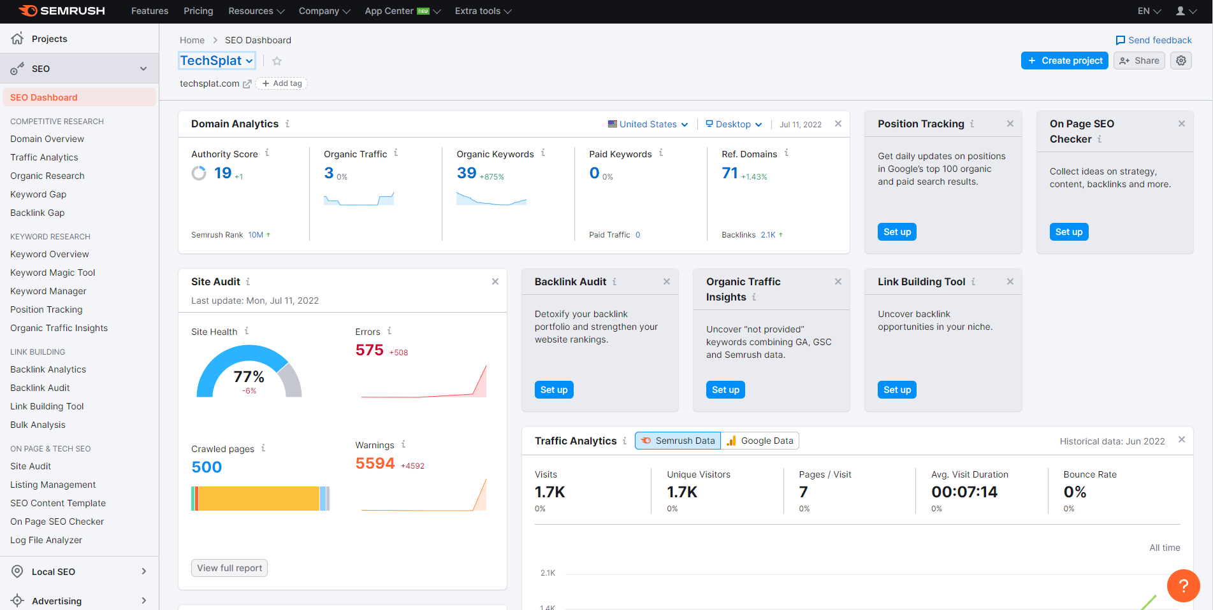Set up Backlink Audit
1213x610 pixels.
554,390
